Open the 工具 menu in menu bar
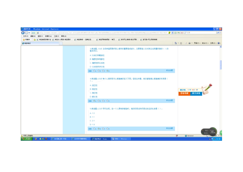243x172 pixels. (56, 36)
